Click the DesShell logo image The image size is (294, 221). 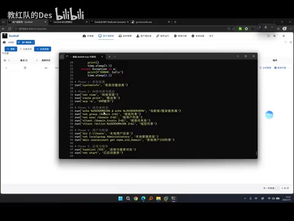point(5,36)
